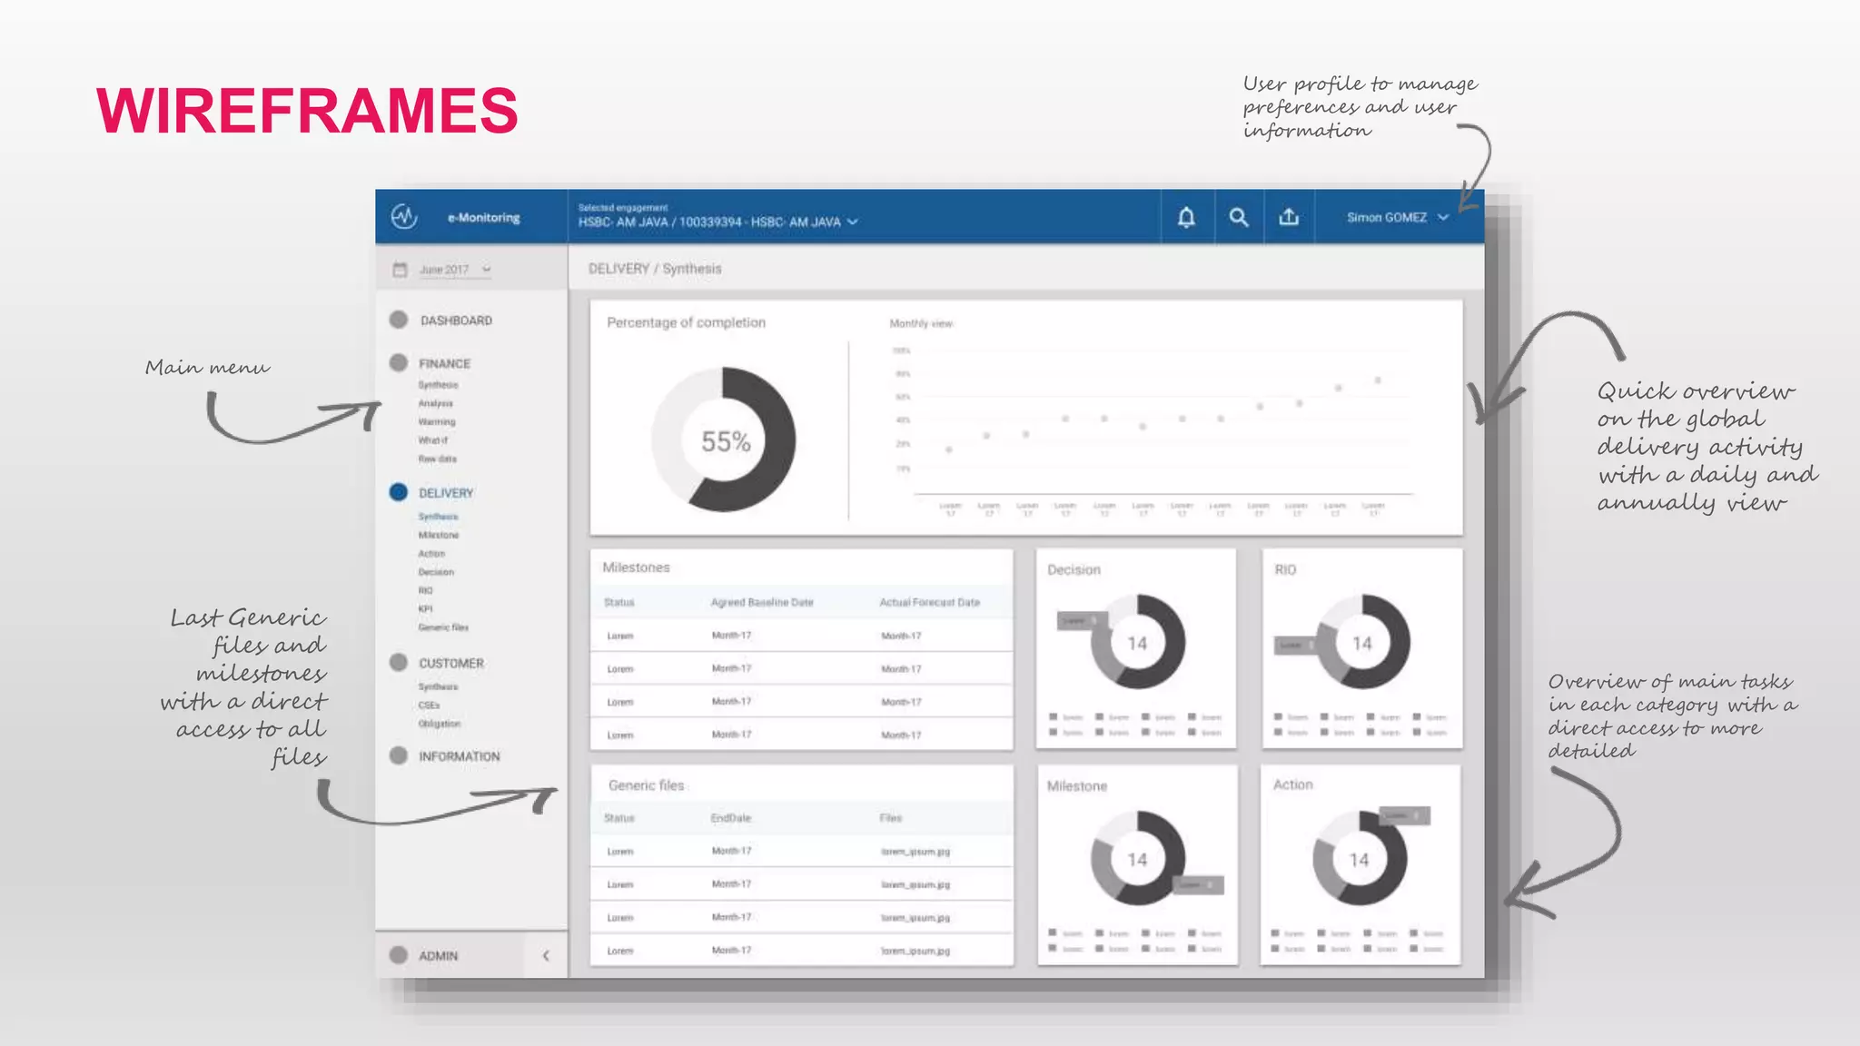Click the circle icon next to FINANCE
Image resolution: width=1860 pixels, height=1046 pixels.
click(398, 362)
